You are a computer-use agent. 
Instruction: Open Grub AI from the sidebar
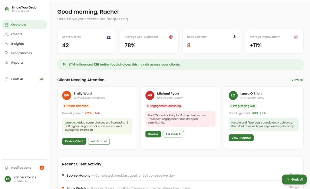24,79
